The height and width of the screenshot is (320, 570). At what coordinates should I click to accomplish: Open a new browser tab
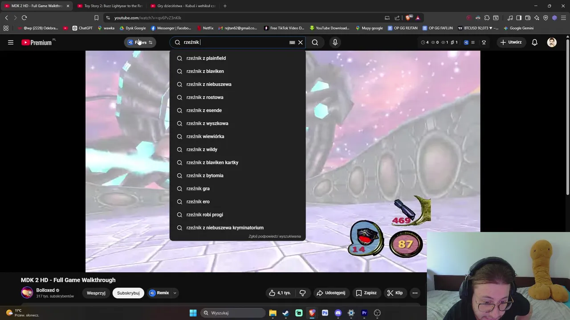click(225, 6)
